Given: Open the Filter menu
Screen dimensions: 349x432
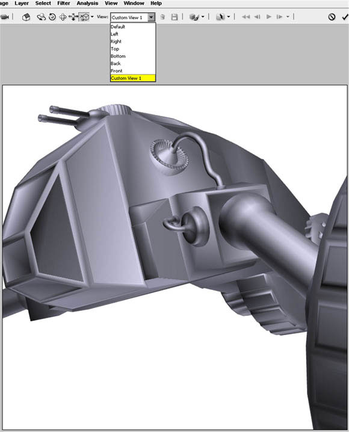Looking at the screenshot, I should pos(64,3).
